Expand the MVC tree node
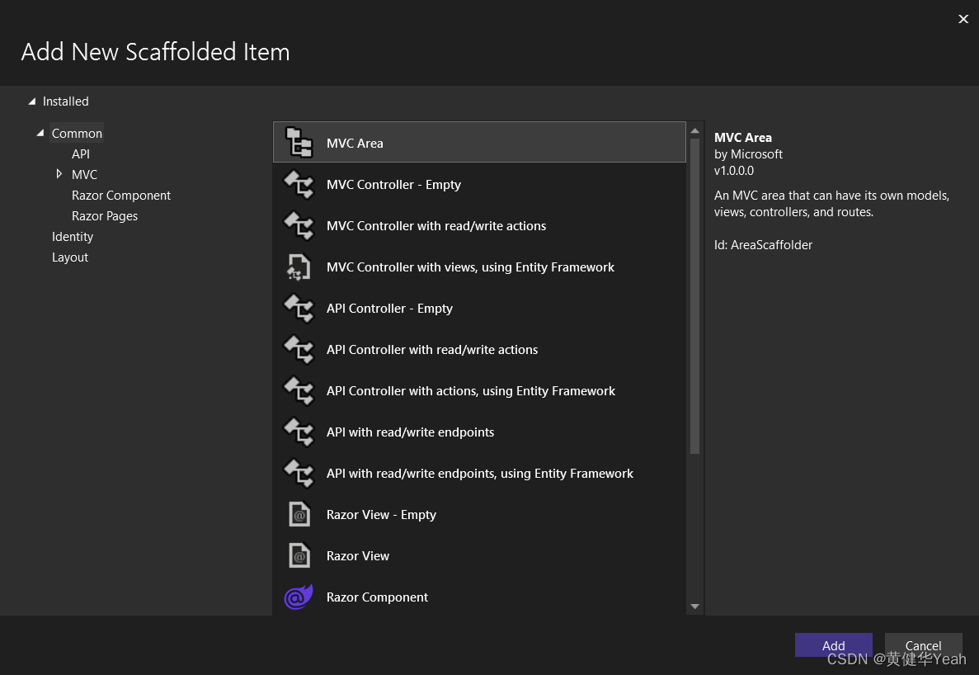 click(59, 174)
